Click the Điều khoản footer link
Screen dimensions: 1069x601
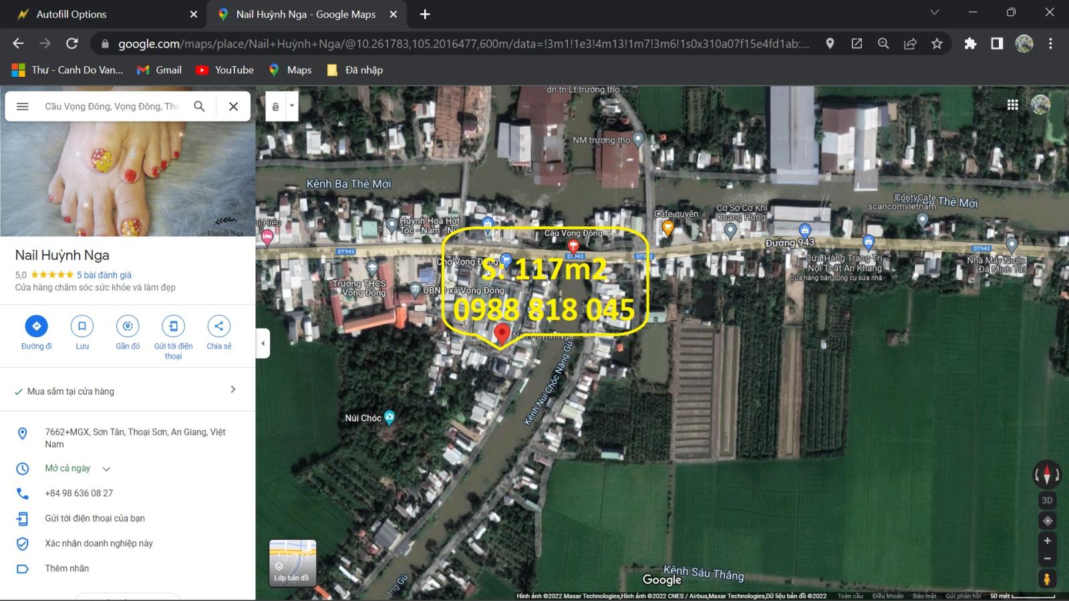[887, 596]
